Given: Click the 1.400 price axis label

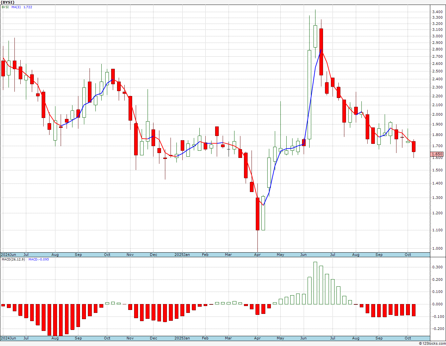Looking at the screenshot, I should (437, 183).
